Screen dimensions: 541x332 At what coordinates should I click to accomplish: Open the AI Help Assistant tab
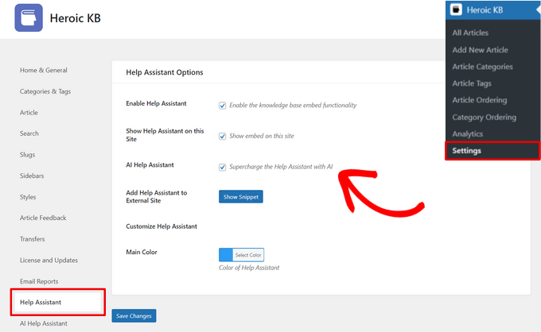click(x=44, y=323)
